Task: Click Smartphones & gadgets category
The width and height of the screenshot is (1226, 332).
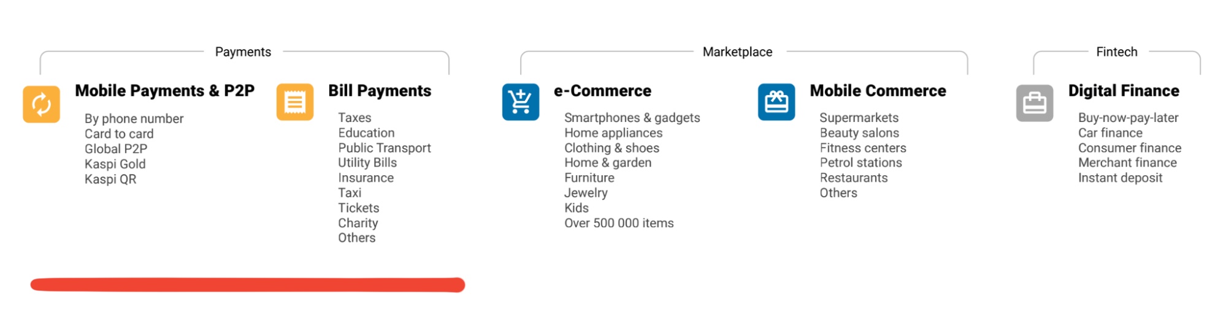Action: (632, 118)
